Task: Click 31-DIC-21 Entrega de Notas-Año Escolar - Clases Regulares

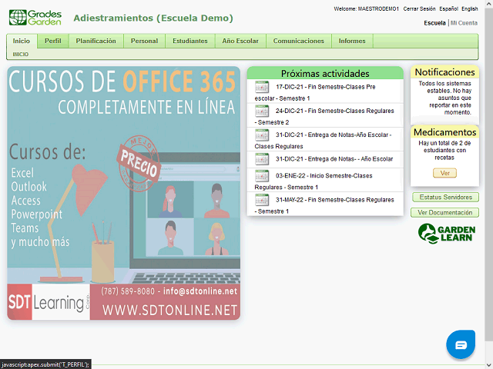Action: click(x=325, y=140)
